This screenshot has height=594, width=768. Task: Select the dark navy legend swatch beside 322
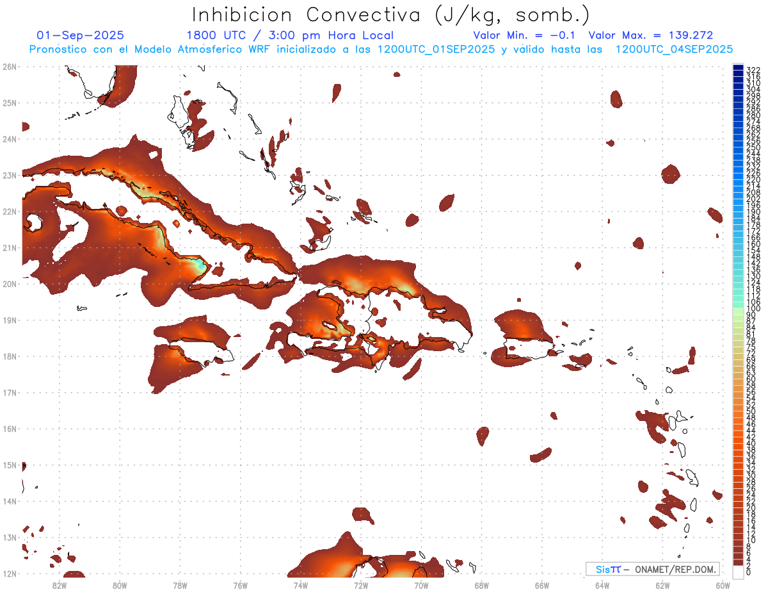click(739, 69)
